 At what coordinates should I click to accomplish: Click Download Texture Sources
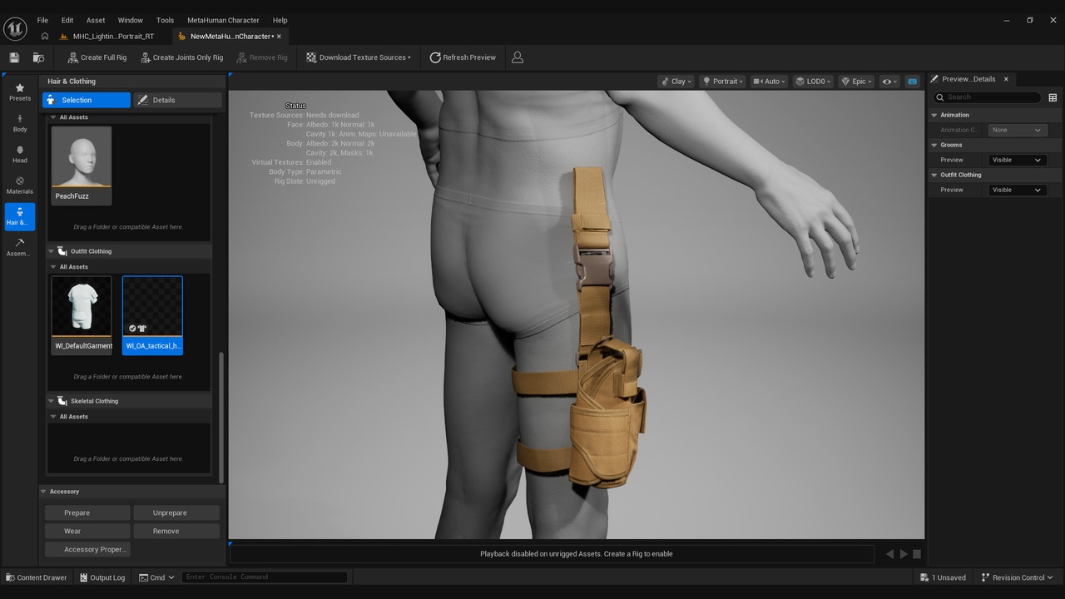(x=359, y=57)
